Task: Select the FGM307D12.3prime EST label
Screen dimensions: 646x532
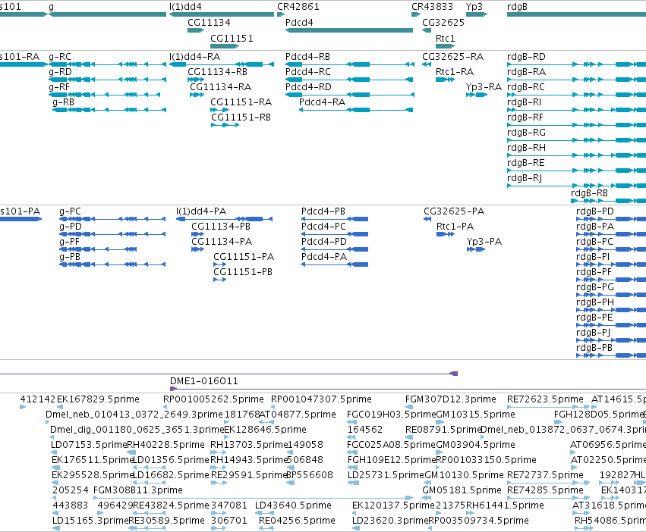Action: point(451,399)
